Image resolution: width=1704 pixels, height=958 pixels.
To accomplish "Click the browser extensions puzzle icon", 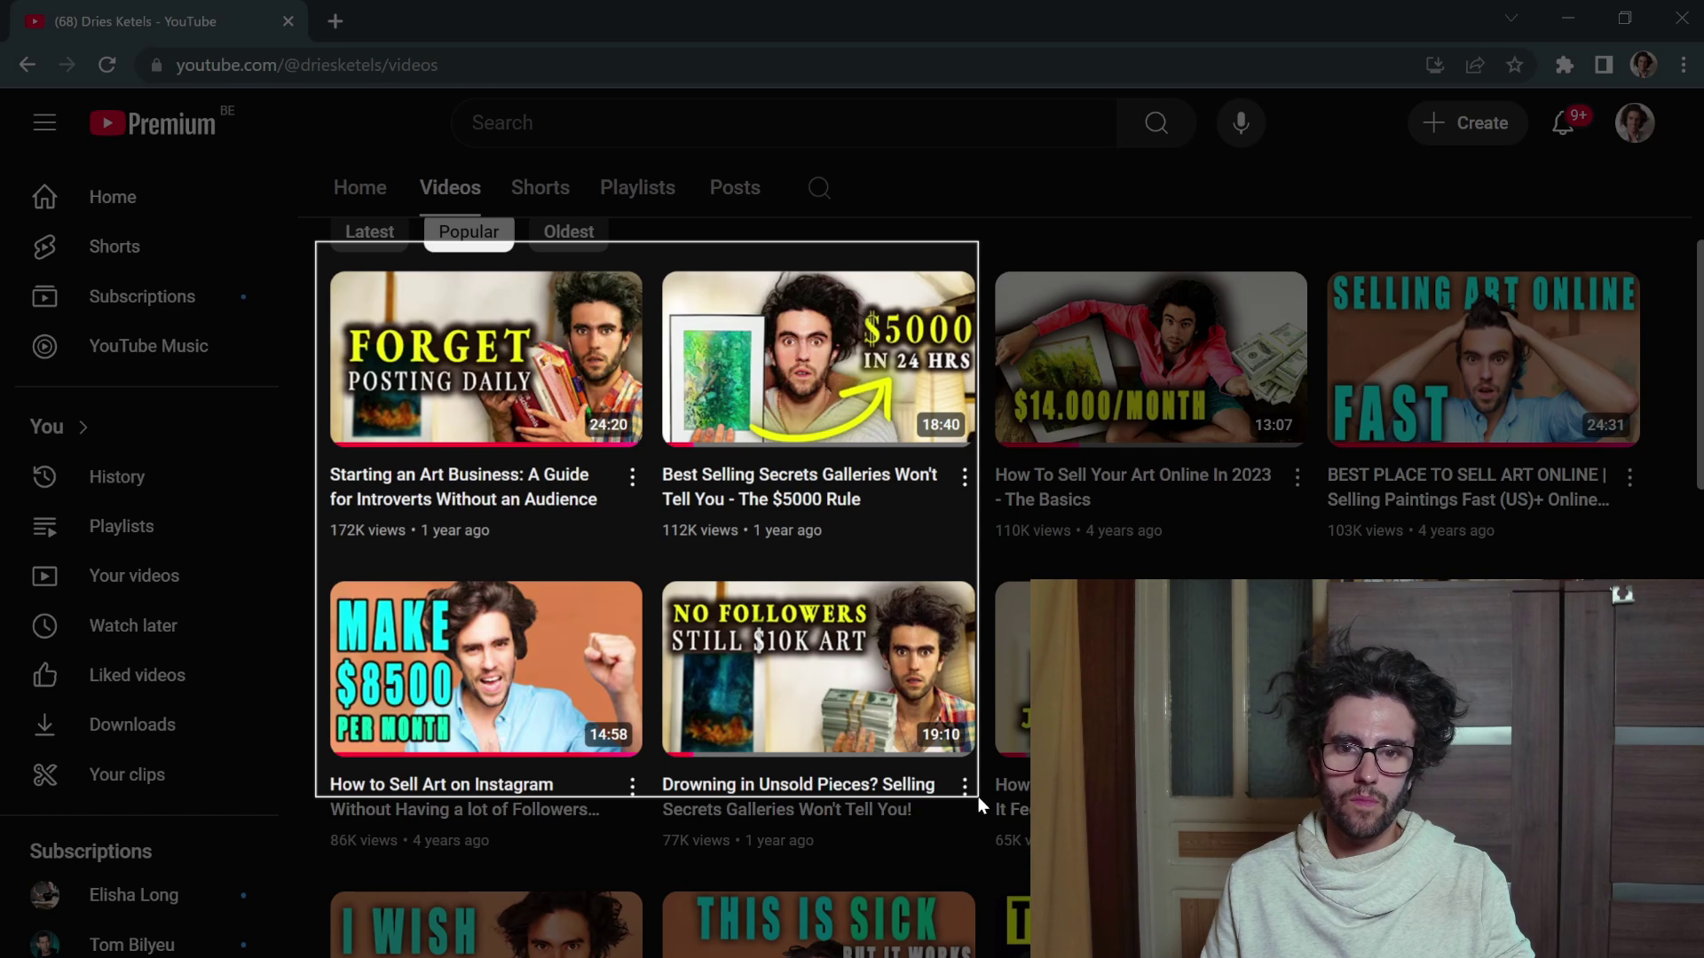I will (1564, 65).
